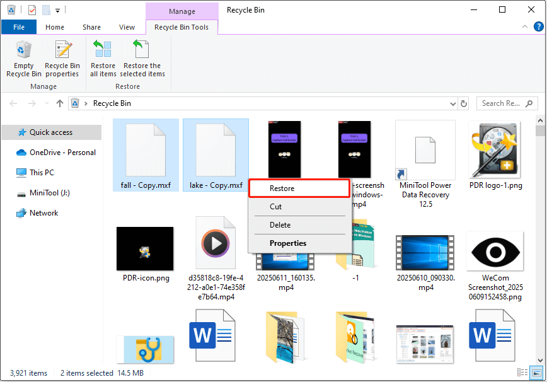Viewport: 547px width, 382px height.
Task: Switch to large icons view
Action: pos(536,373)
